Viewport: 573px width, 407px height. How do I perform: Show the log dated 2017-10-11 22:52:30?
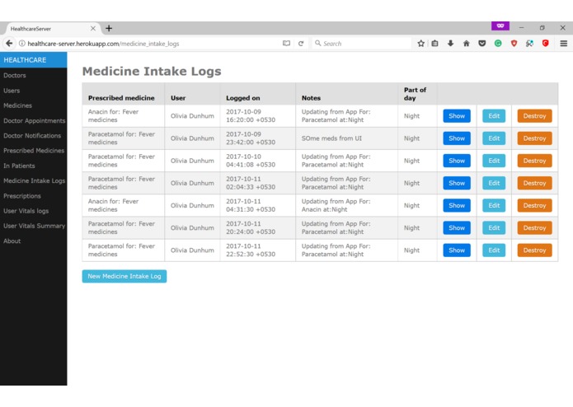tap(457, 250)
